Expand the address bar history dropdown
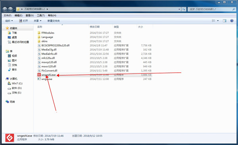This screenshot has height=145, width=238. pyautogui.click(x=179, y=9)
